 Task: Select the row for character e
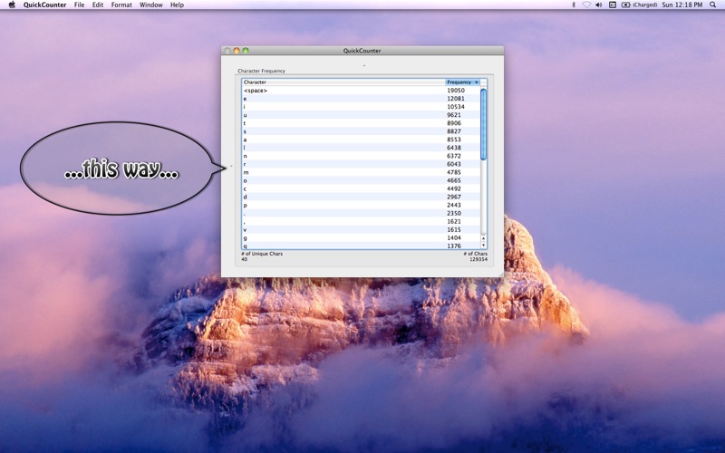click(361, 99)
